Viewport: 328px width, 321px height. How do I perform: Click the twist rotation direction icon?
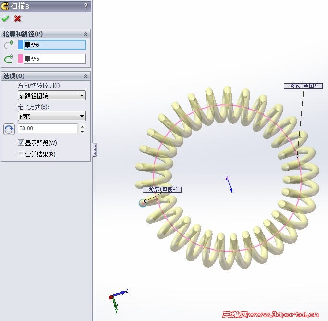(x=9, y=129)
